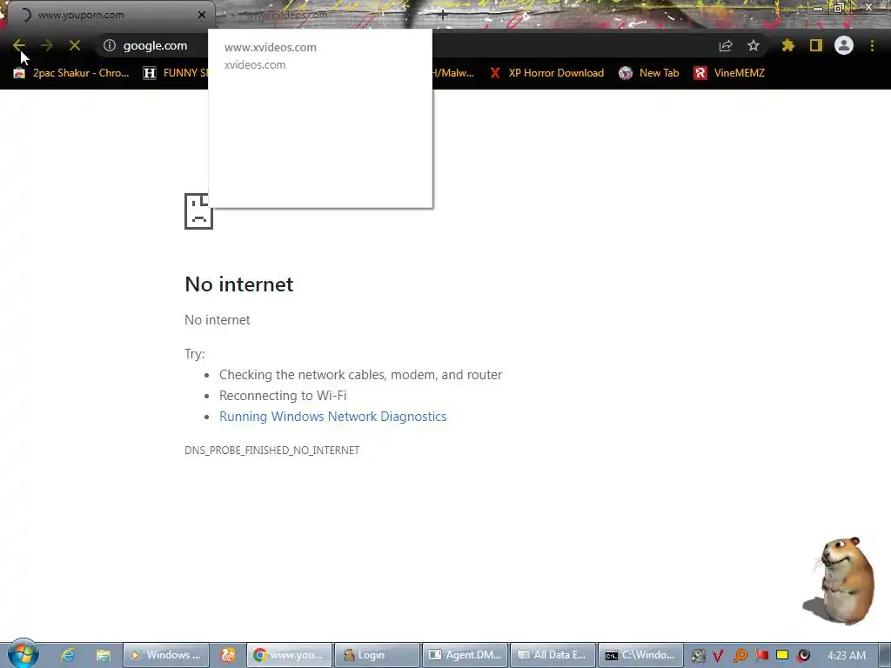This screenshot has height=668, width=891.
Task: Click Running Windows Network Diagnostics link
Action: tap(333, 417)
